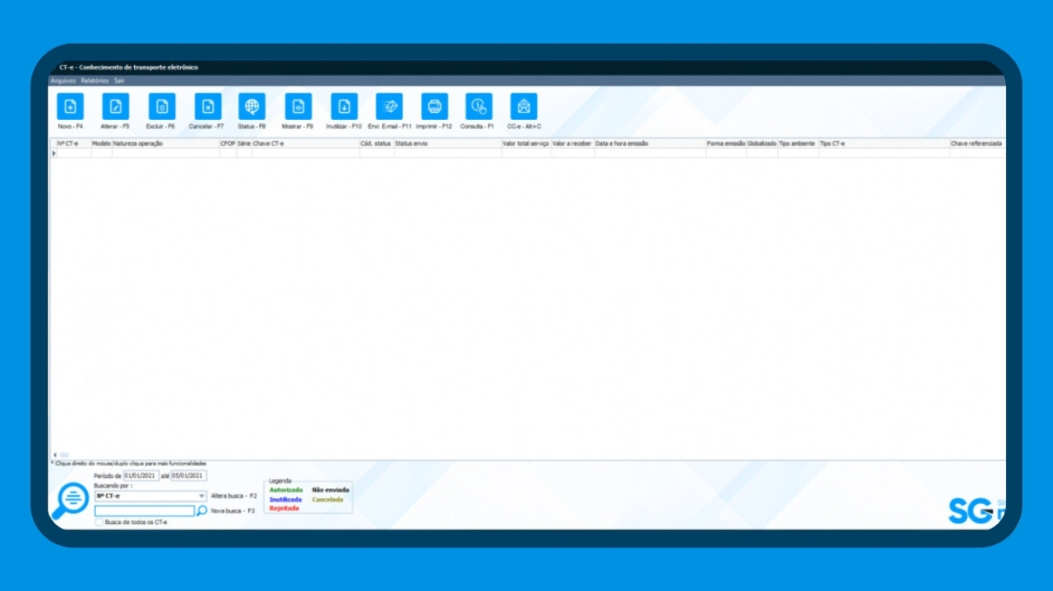Click the Inutilizar F10 icon
Image resolution: width=1053 pixels, height=591 pixels.
point(345,107)
